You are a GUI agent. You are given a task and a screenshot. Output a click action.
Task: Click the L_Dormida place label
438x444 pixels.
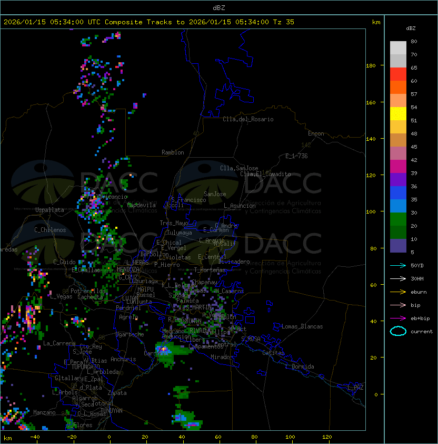point(300,366)
